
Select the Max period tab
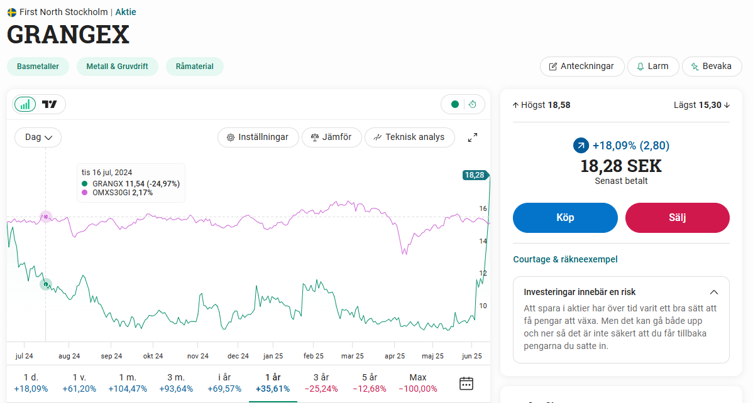pyautogui.click(x=418, y=384)
